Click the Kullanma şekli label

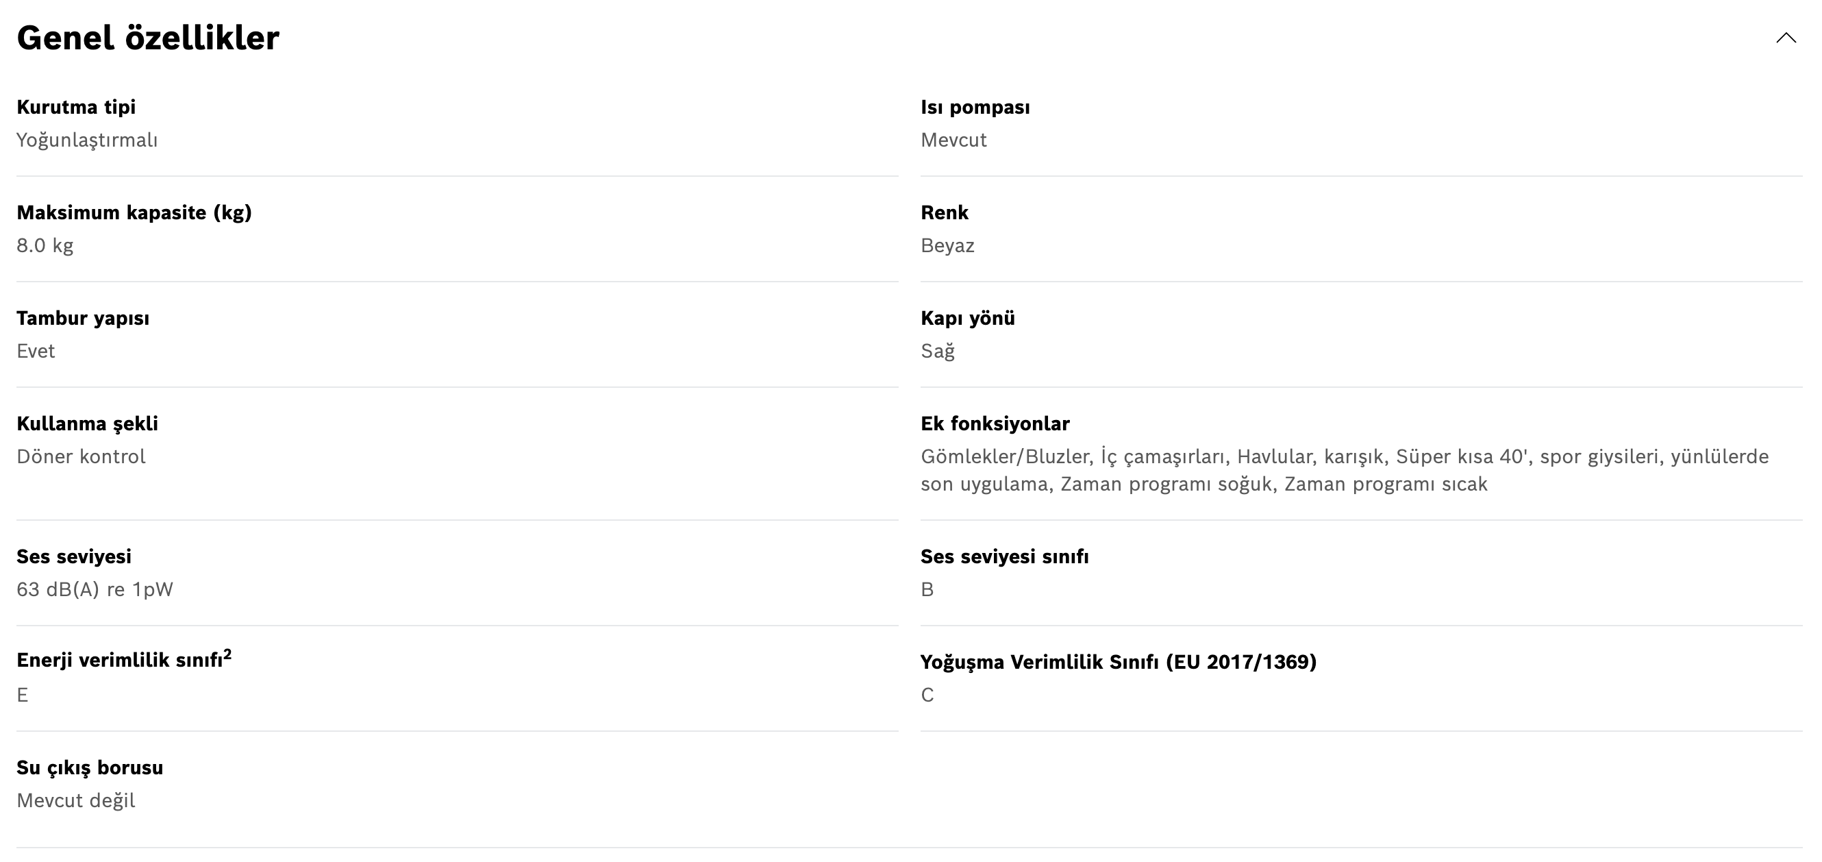point(87,424)
